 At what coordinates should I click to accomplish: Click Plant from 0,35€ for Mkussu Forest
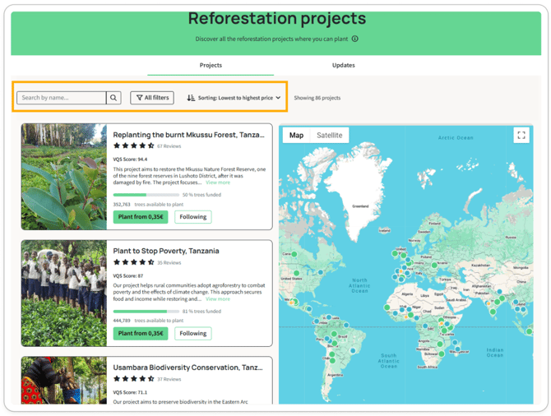[x=141, y=217]
